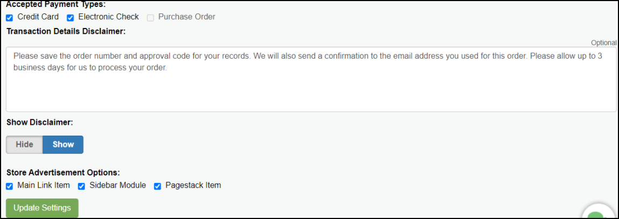Click the Store Advertisement Options heading
619x219 pixels.
[x=63, y=172]
